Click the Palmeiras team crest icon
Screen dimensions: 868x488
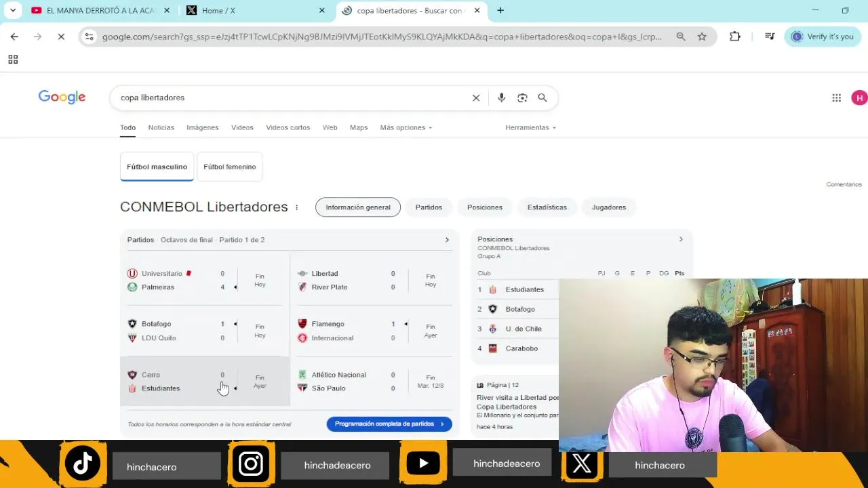pos(132,287)
